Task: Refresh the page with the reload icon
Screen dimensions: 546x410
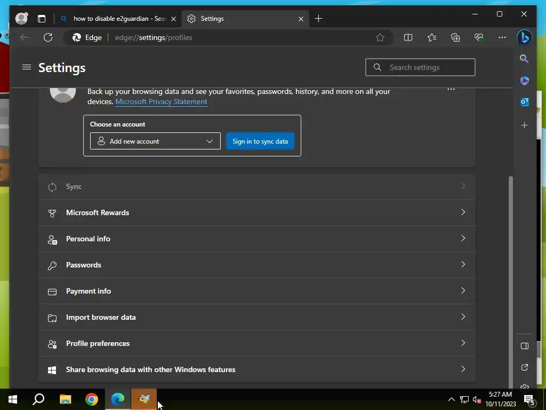Action: click(48, 37)
